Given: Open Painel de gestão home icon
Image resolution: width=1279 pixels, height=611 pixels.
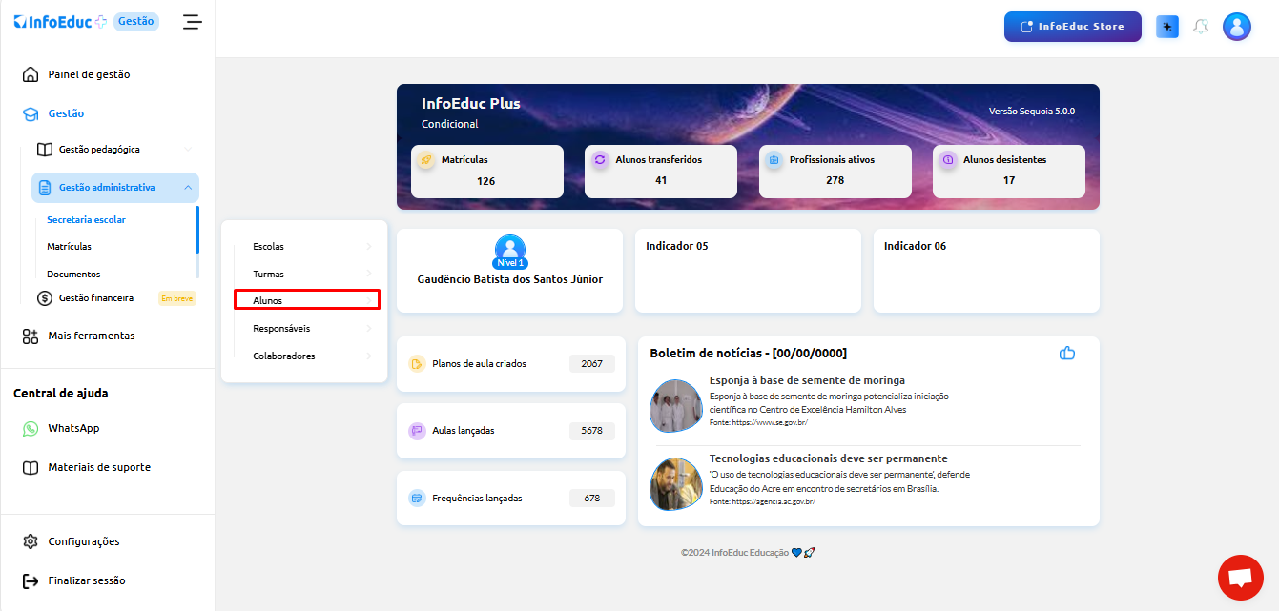Looking at the screenshot, I should [31, 74].
